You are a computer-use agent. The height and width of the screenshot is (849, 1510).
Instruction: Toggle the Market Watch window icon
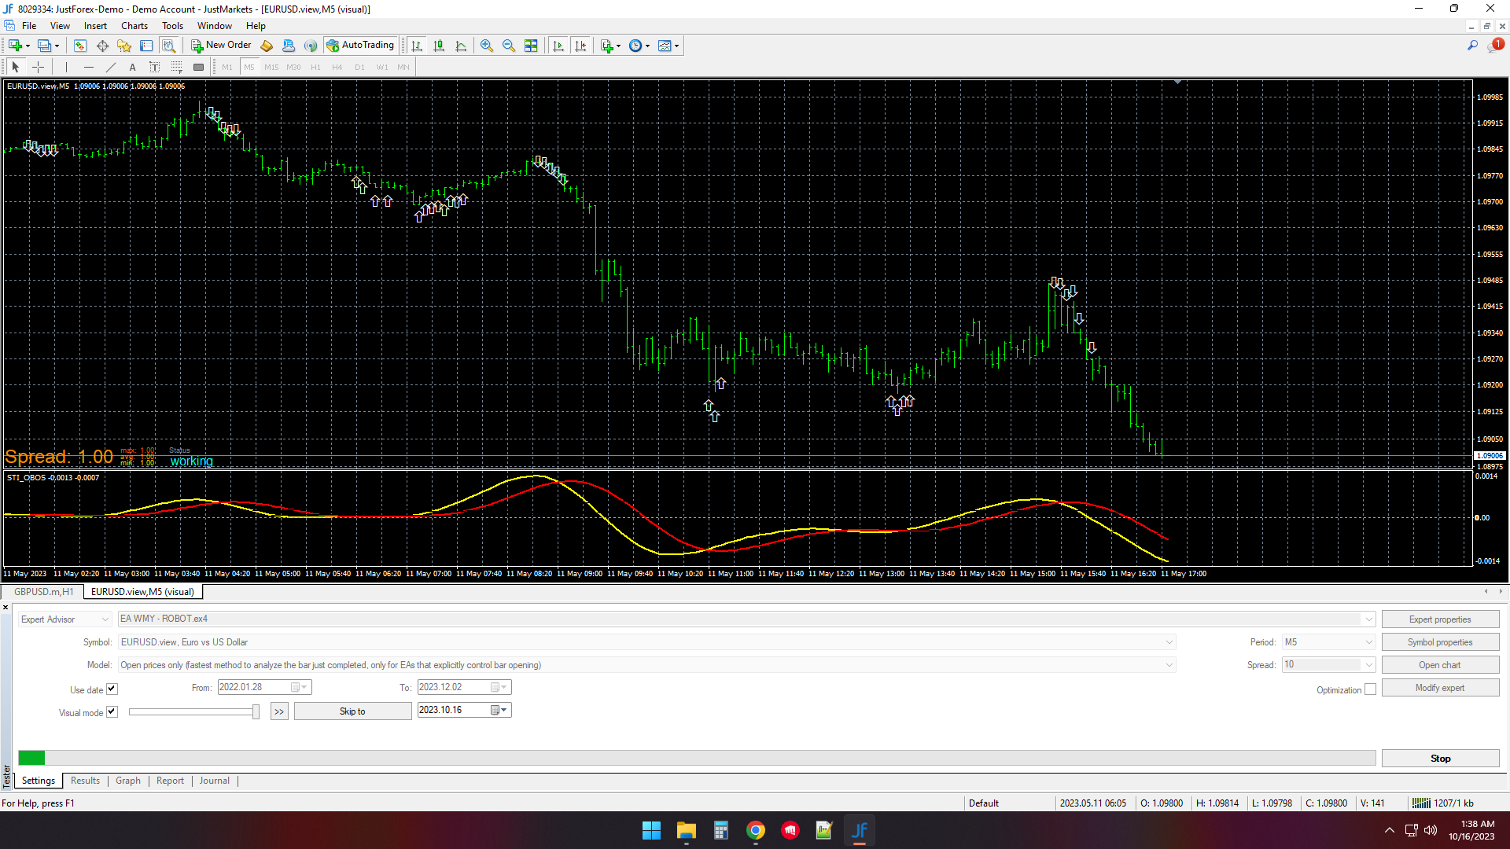(80, 46)
